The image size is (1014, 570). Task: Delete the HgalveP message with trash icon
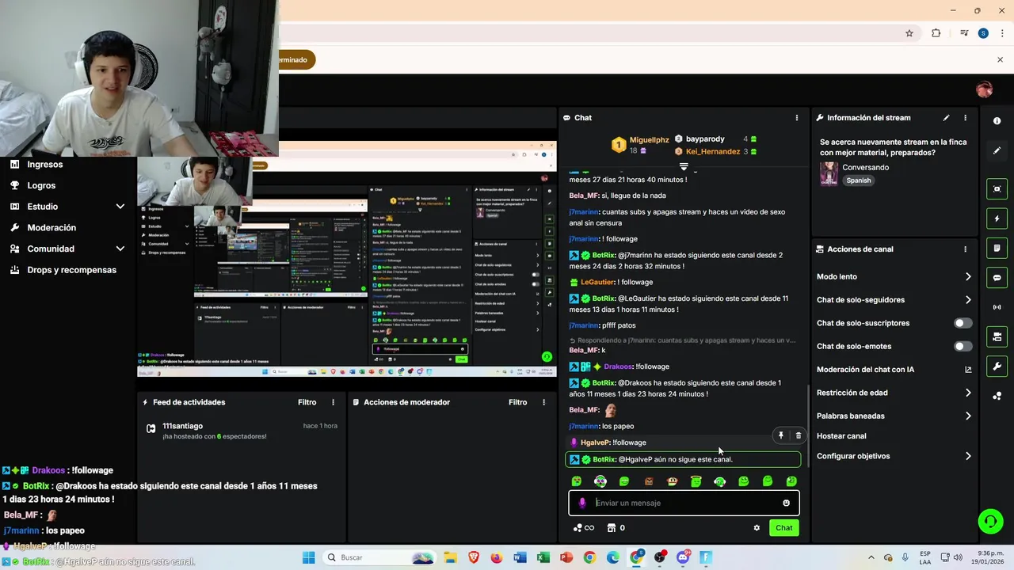798,435
